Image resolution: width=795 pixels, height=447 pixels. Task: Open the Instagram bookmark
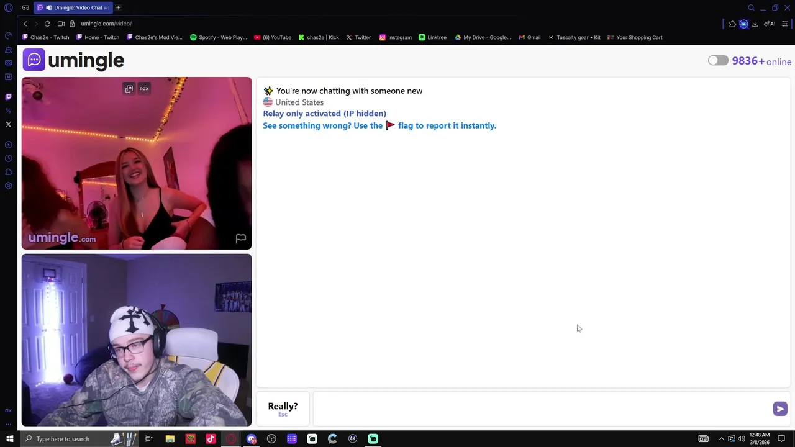tap(396, 37)
